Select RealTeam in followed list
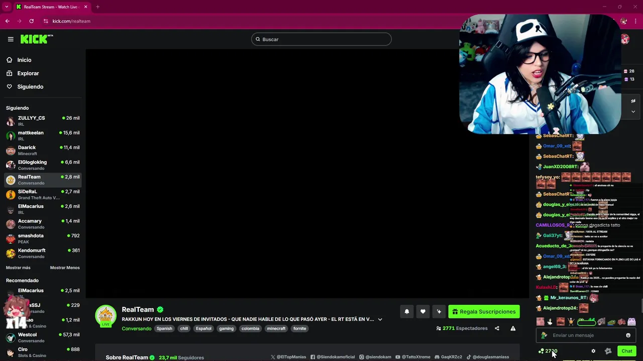Viewport: 643px width, 361px height. pyautogui.click(x=43, y=179)
